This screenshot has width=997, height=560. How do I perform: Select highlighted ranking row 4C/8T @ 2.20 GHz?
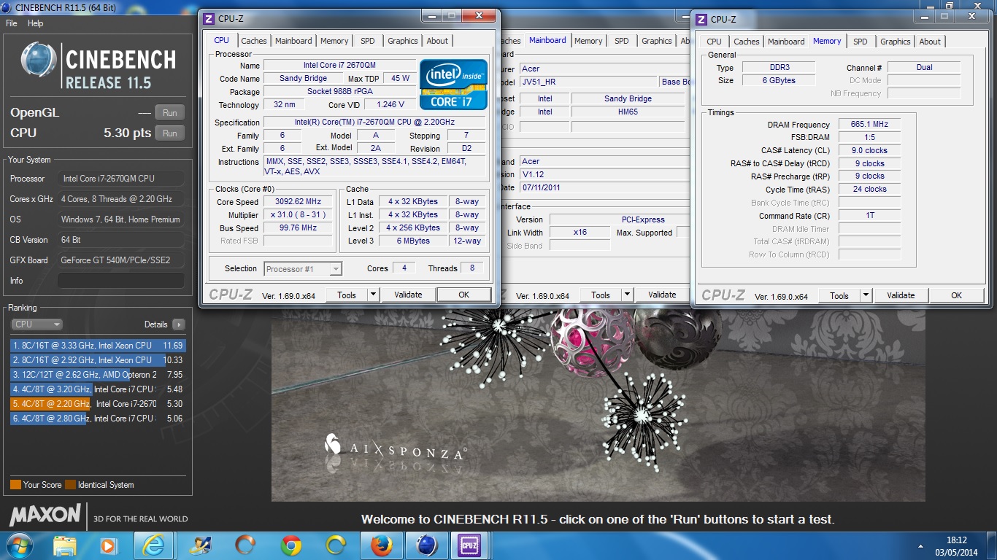pyautogui.click(x=98, y=404)
